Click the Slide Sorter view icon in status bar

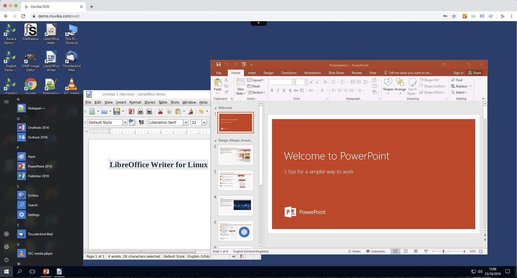click(406, 251)
